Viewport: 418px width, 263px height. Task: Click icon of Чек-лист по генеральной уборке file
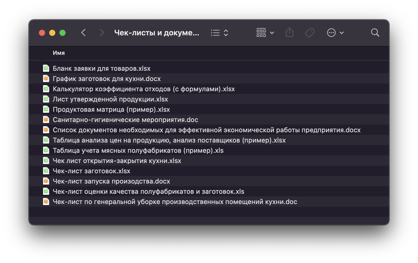tap(46, 202)
